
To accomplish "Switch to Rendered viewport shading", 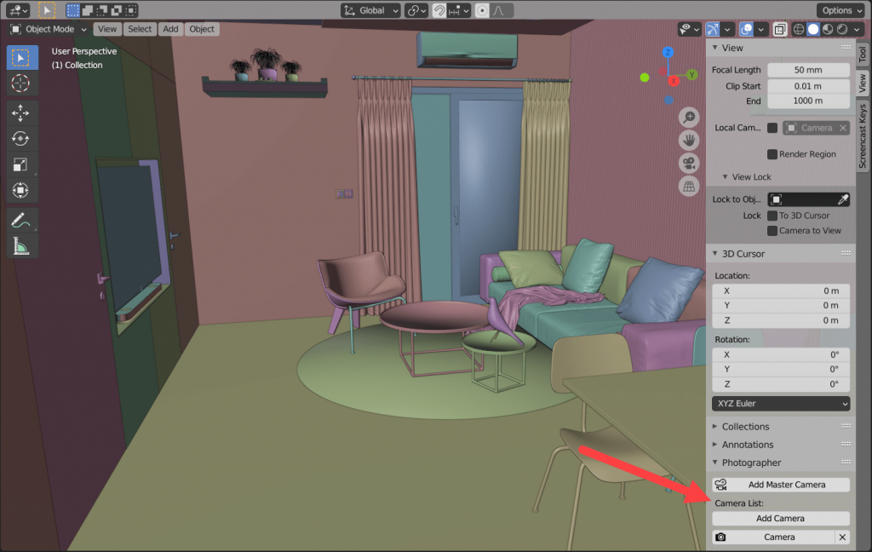I will 841,29.
